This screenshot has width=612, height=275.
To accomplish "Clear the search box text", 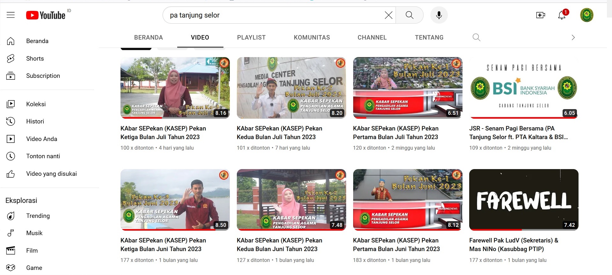I will [388, 15].
